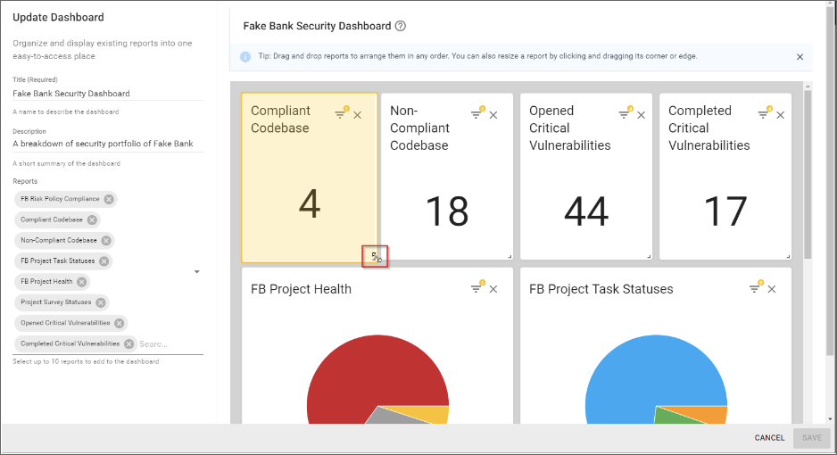Open filter icon on Compliant Codebase card

click(340, 114)
